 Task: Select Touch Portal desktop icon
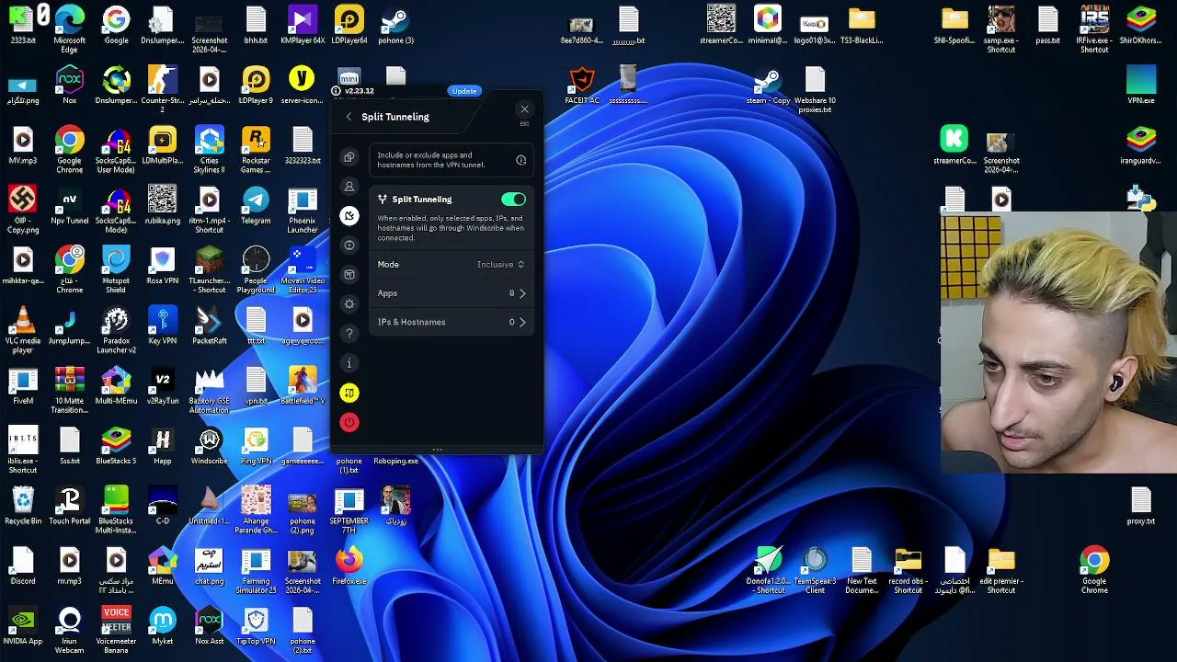click(69, 505)
